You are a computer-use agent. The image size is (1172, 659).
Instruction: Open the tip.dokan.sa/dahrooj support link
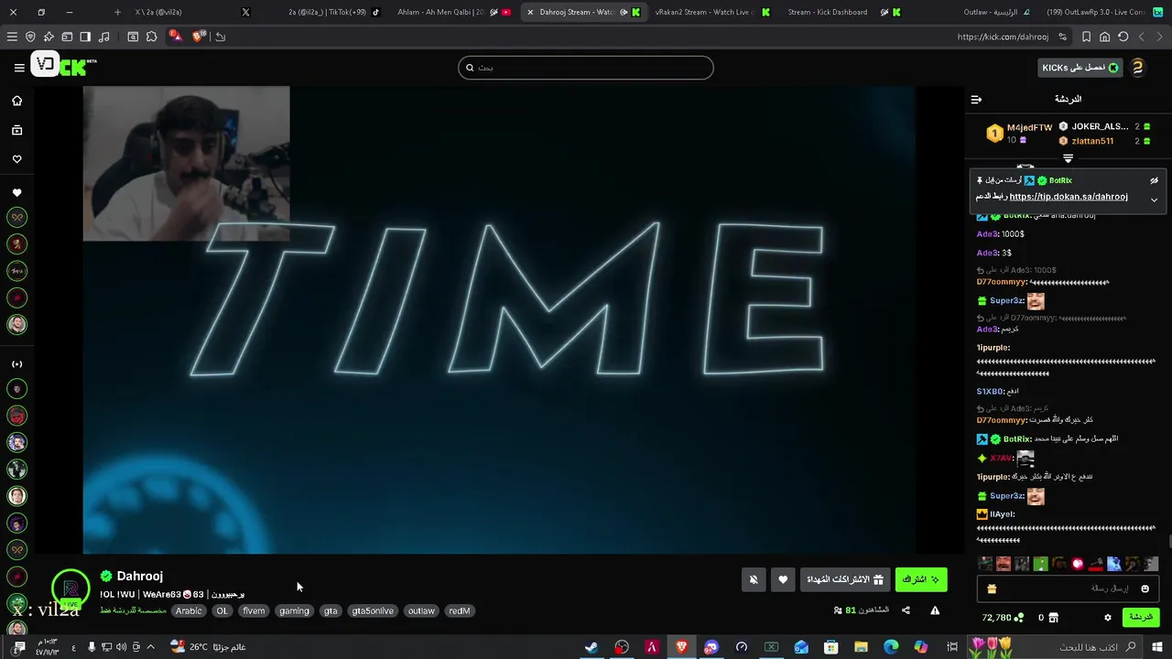(1068, 197)
